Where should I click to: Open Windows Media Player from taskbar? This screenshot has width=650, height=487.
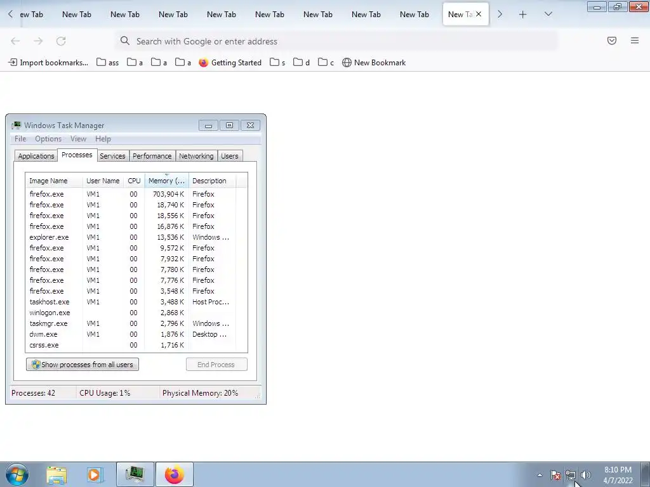[95, 475]
